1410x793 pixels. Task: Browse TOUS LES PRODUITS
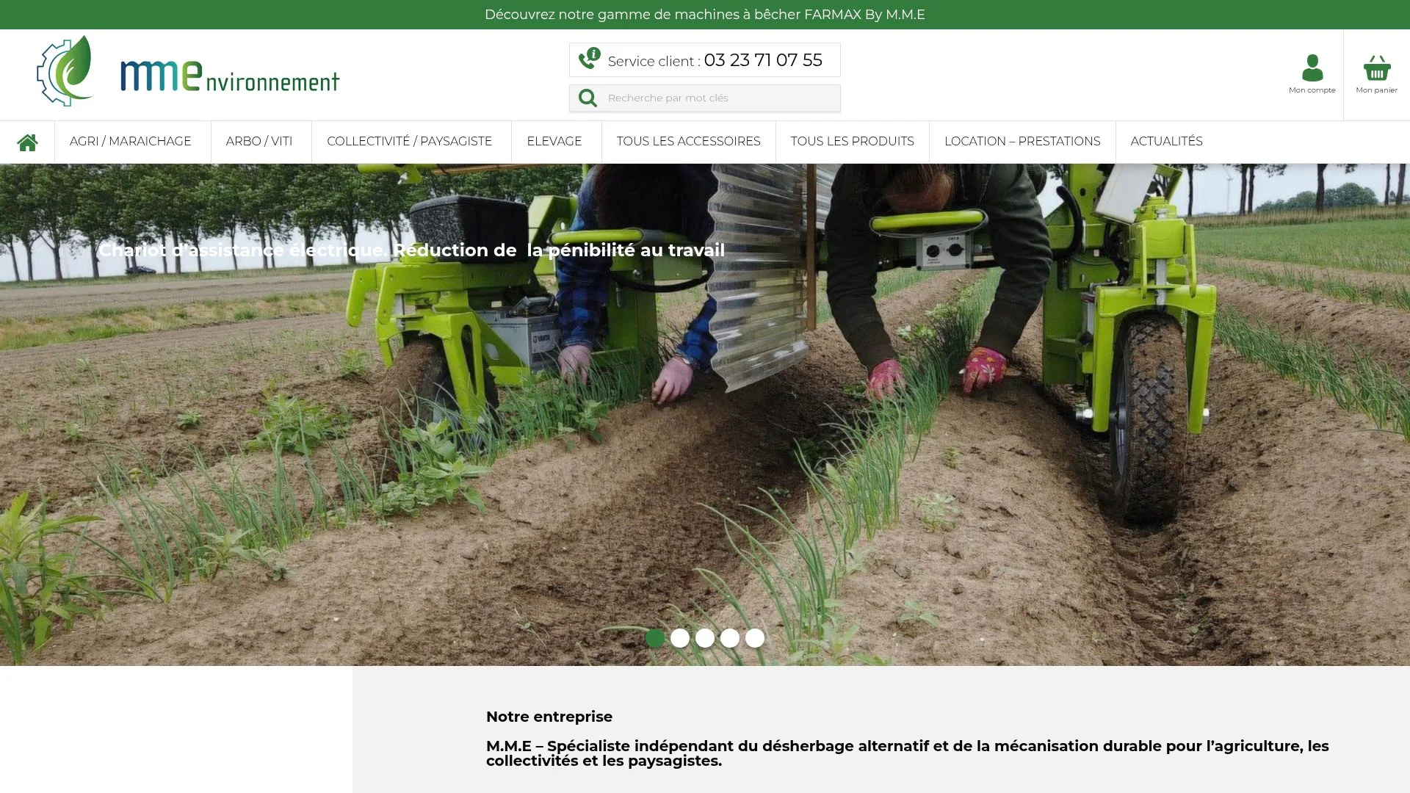pos(852,141)
